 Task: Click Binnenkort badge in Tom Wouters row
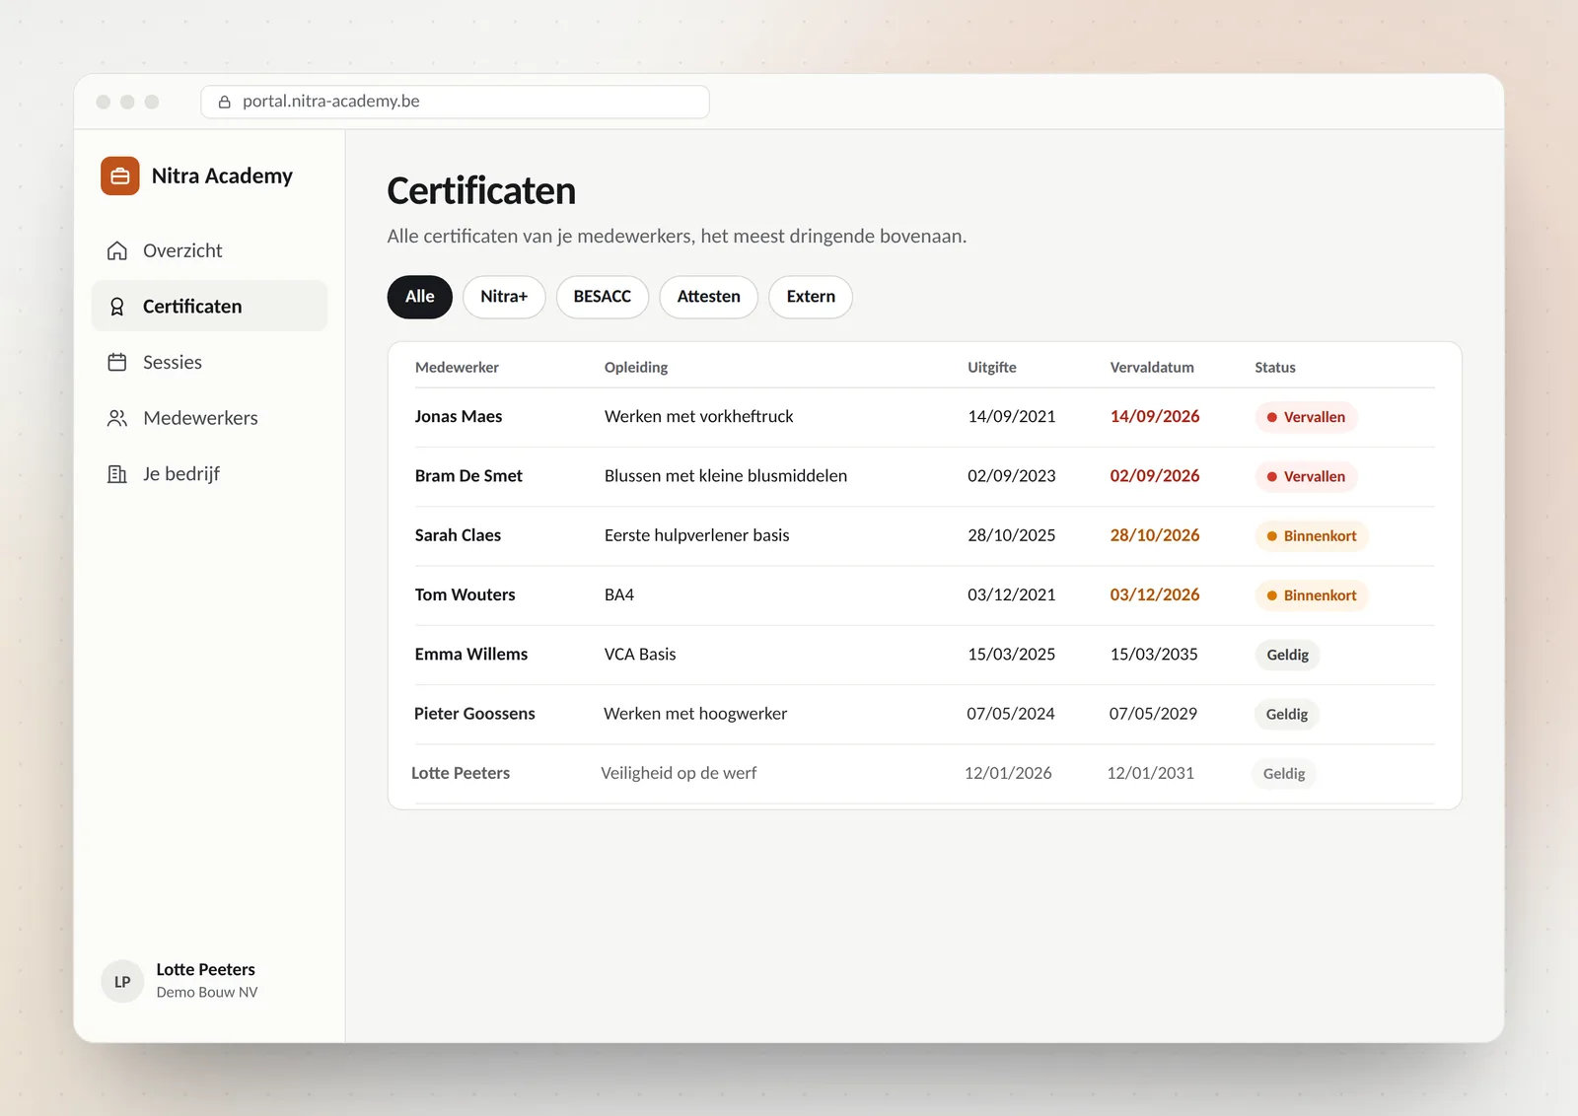(x=1312, y=595)
